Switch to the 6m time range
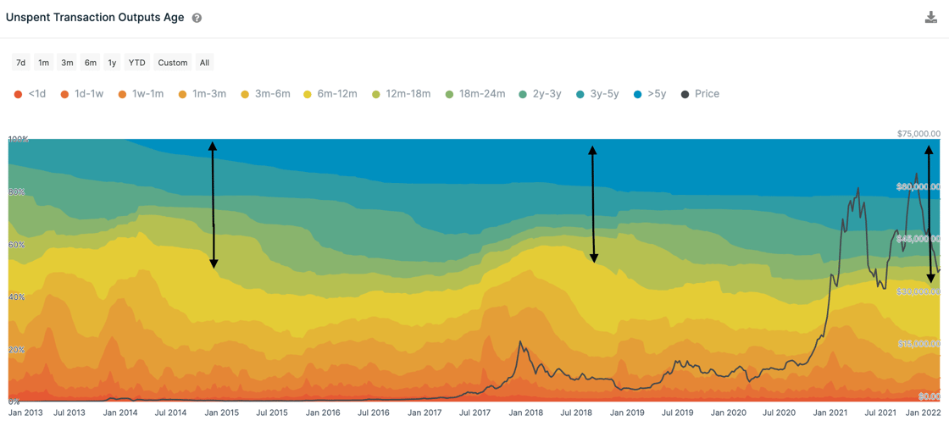The image size is (949, 432). (90, 63)
